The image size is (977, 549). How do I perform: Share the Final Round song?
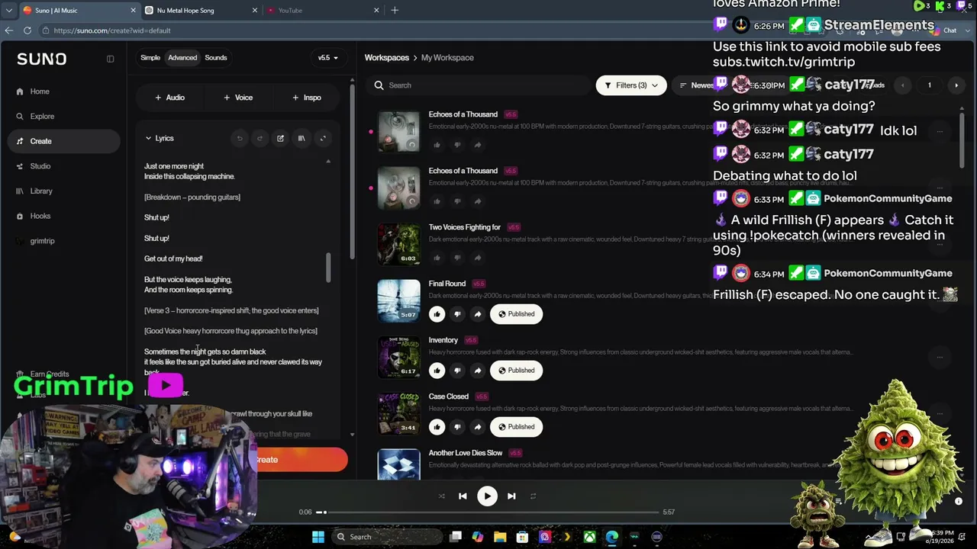click(x=478, y=314)
